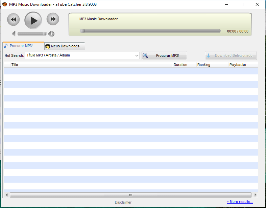Viewport: 266px width, 208px height.
Task: Click the horizontal scrollbar right arrow
Action: click(x=256, y=195)
